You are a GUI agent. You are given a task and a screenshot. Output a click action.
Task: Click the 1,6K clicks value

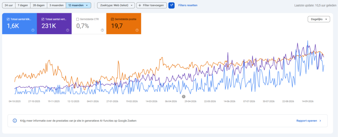coord(13,26)
